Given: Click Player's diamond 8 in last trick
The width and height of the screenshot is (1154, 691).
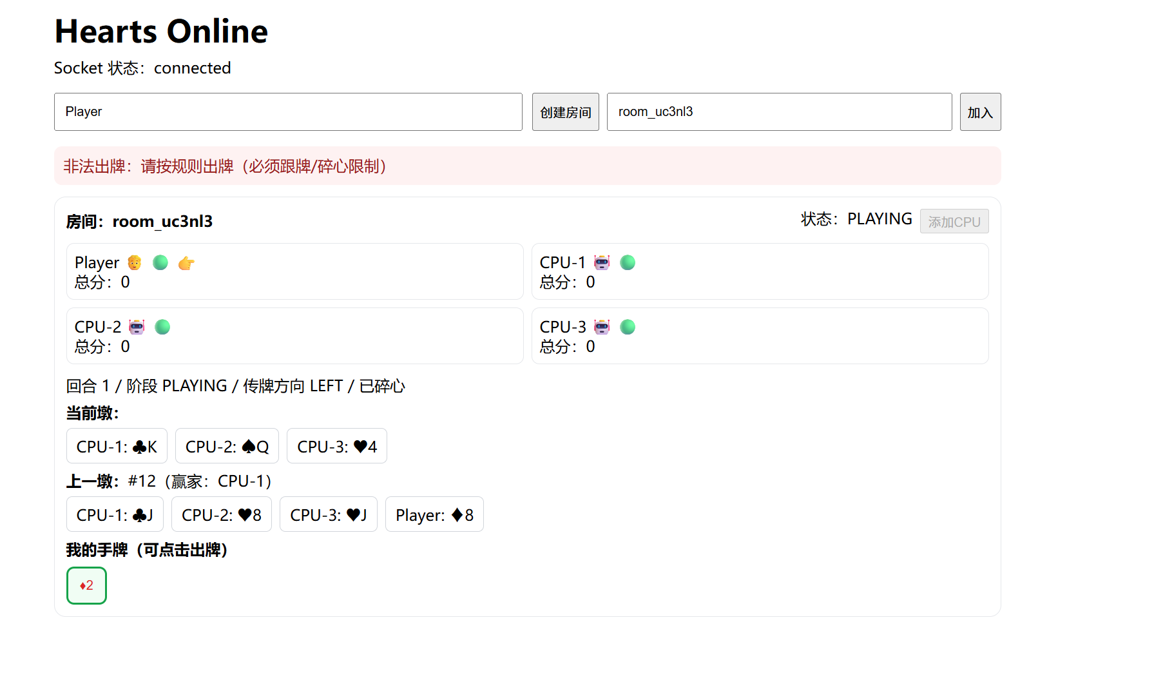Looking at the screenshot, I should (x=434, y=514).
